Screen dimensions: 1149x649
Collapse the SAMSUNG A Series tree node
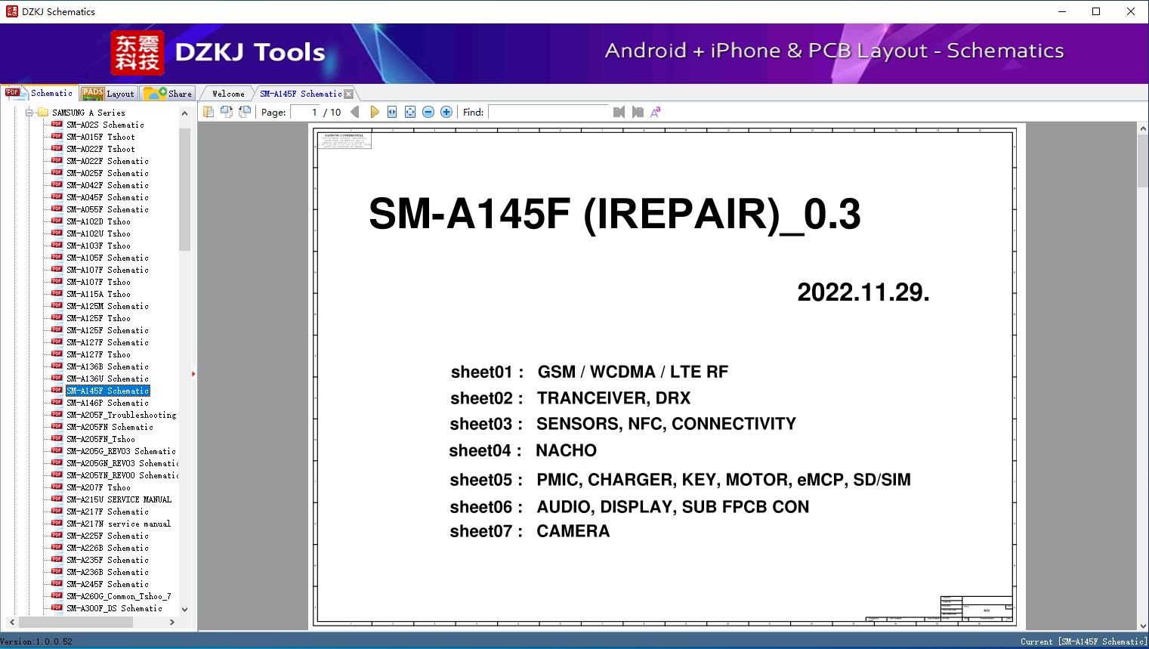click(29, 113)
